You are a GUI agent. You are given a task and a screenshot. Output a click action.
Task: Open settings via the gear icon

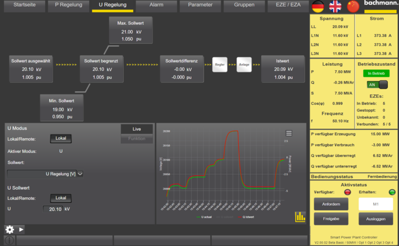[9, 229]
